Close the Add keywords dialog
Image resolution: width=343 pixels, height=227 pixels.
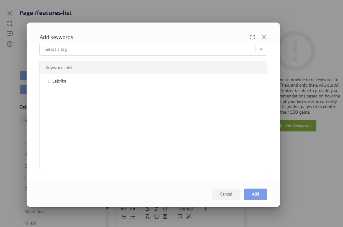[x=264, y=37]
